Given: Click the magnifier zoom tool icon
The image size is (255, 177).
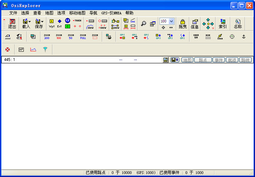Looking at the screenshot, I should click(144, 24).
